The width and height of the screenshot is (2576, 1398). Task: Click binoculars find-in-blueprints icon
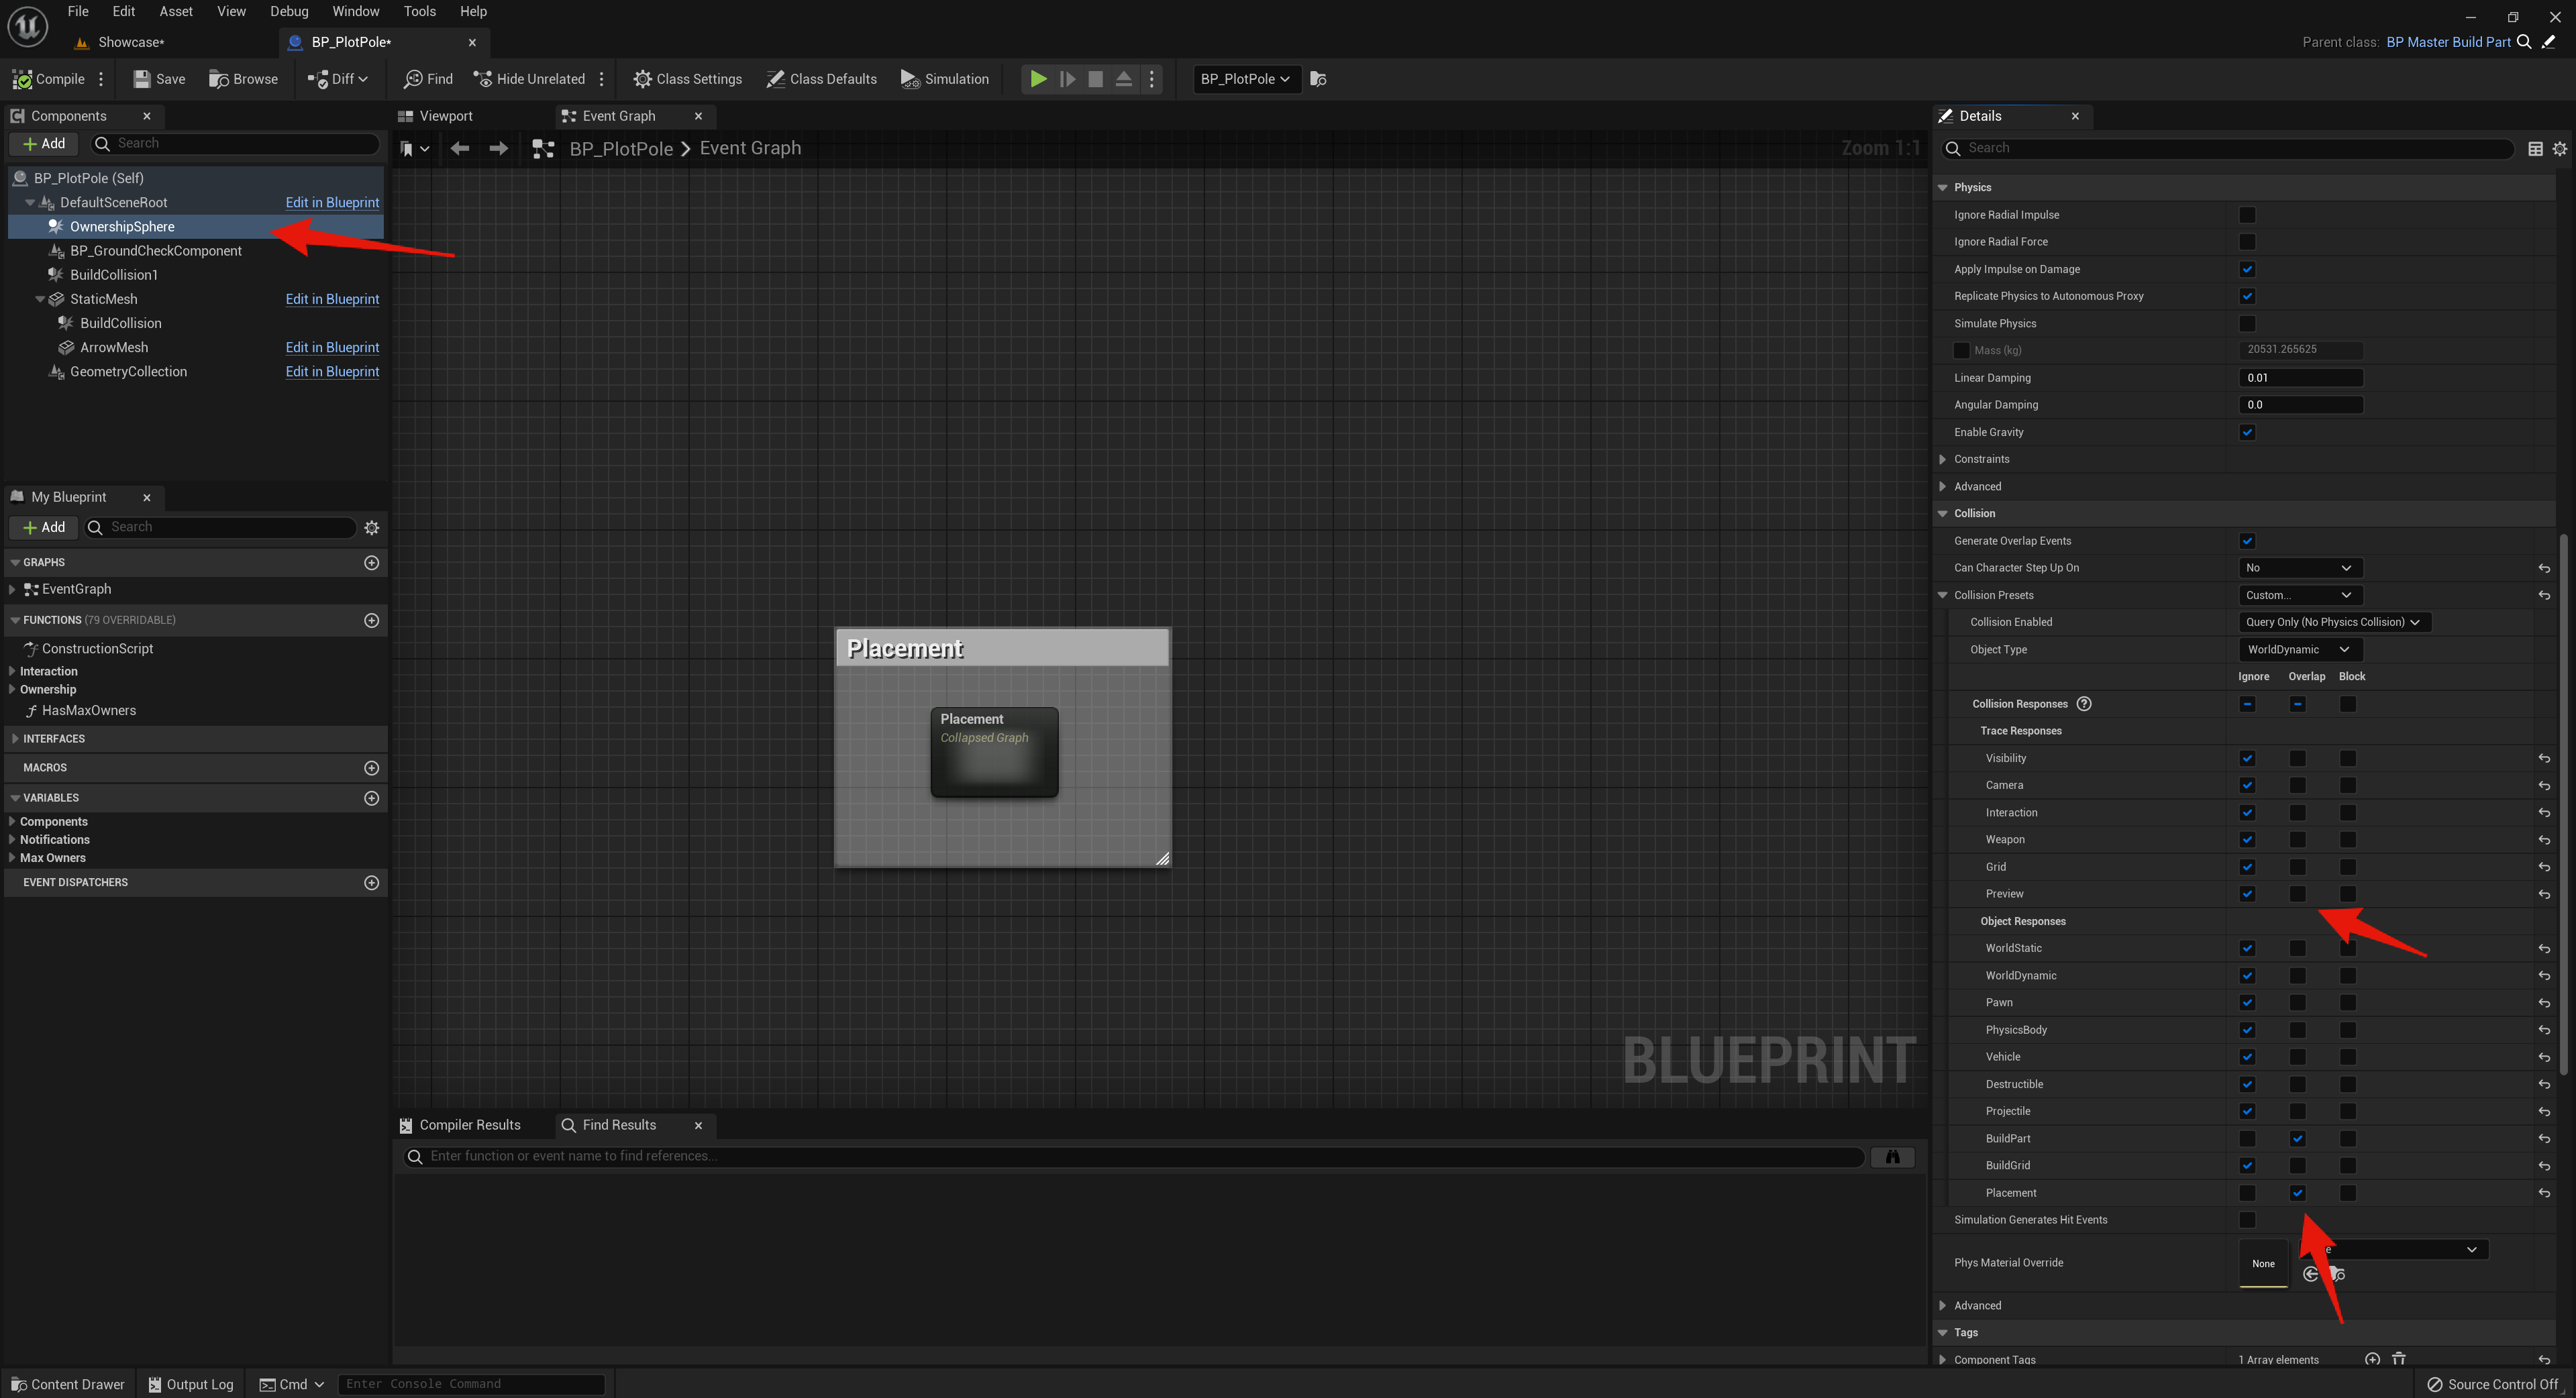(x=1892, y=1156)
